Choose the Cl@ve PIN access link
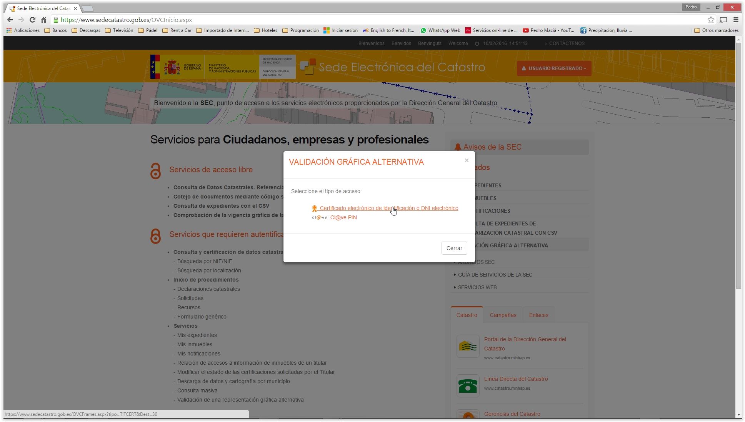Viewport: 745px width, 422px height. [343, 217]
